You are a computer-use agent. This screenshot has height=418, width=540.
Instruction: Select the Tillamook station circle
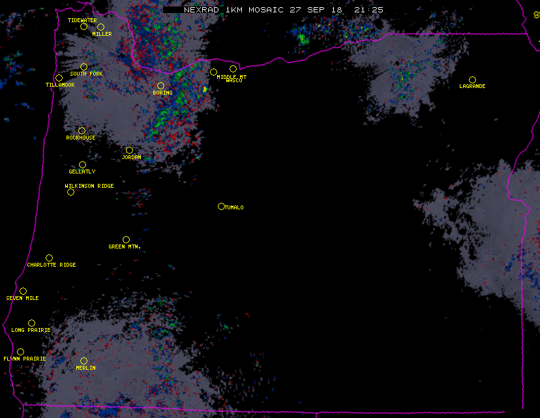click(x=59, y=78)
